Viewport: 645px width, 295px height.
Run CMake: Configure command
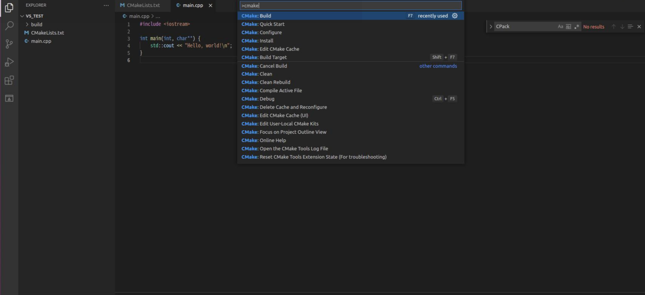tap(351, 32)
